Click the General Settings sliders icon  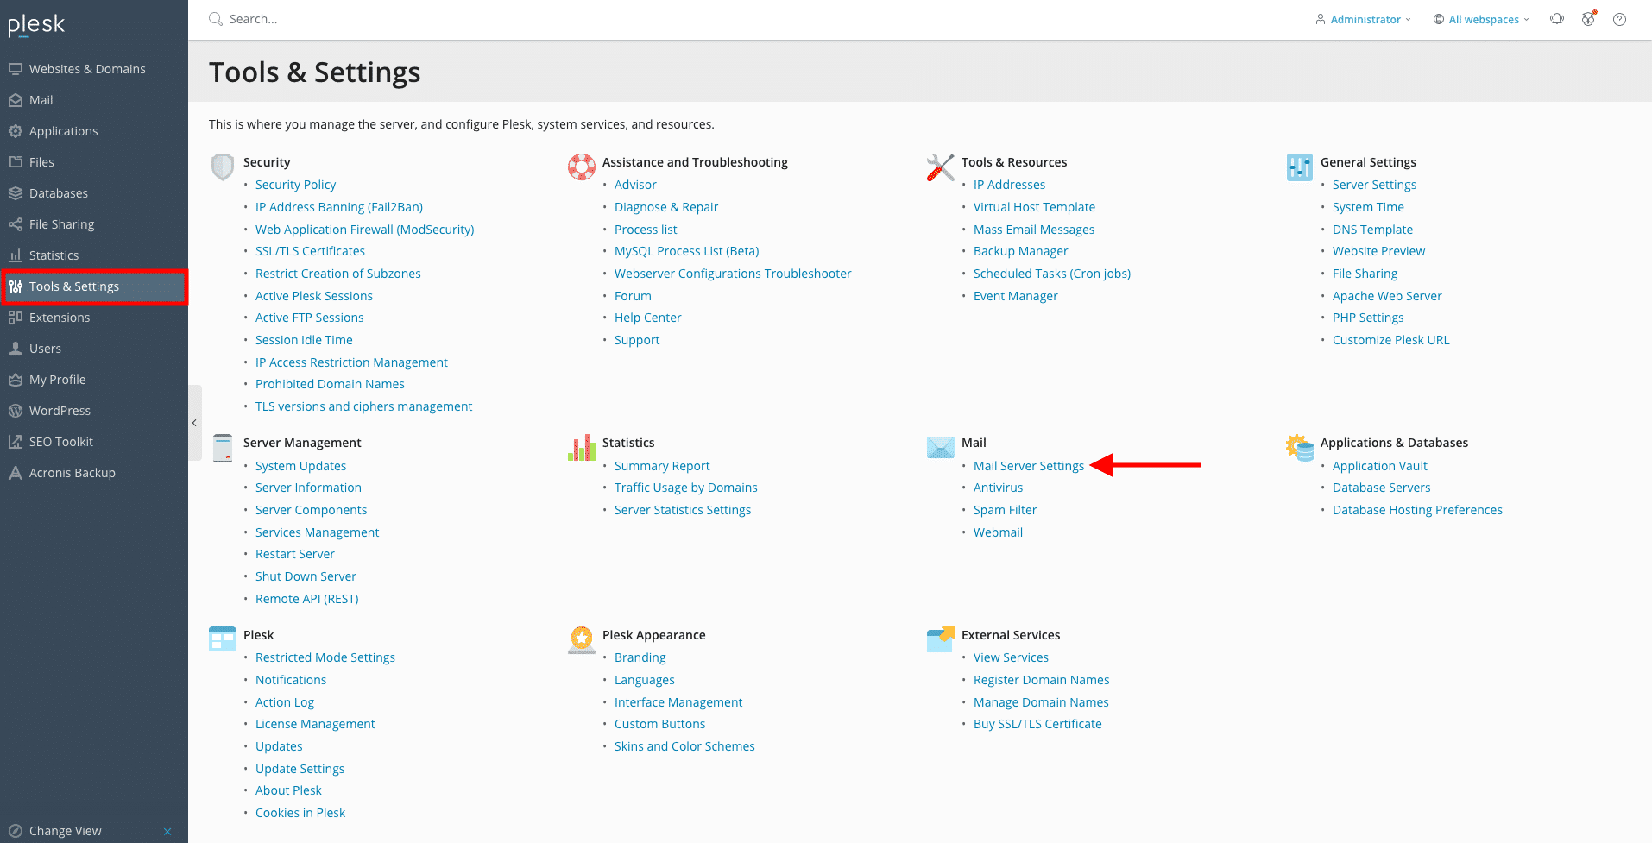point(1300,167)
